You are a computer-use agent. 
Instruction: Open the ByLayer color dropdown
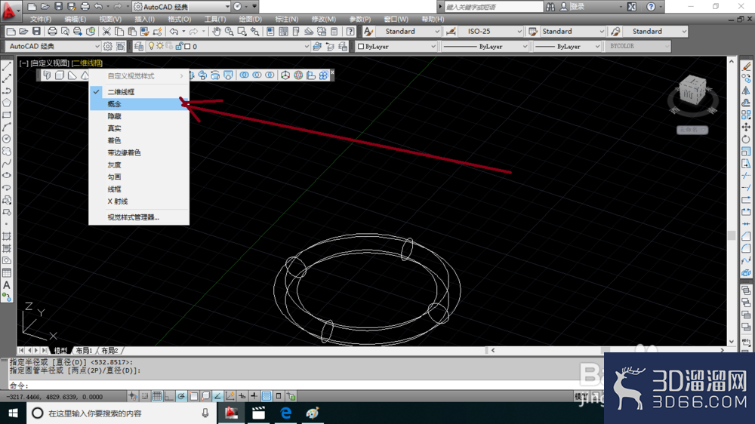coord(396,47)
